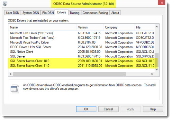Confirm with the OK button
Image resolution: width=172 pixels, height=121 pixels.
[86, 109]
